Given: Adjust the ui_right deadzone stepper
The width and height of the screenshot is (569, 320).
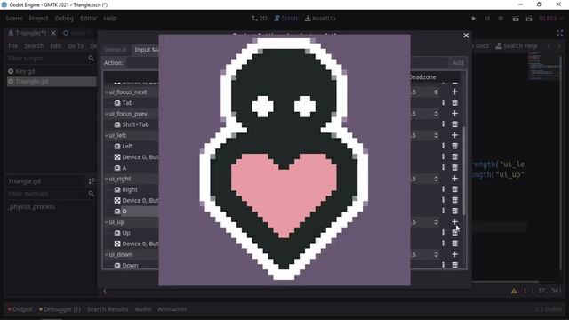Looking at the screenshot, I should [436, 179].
